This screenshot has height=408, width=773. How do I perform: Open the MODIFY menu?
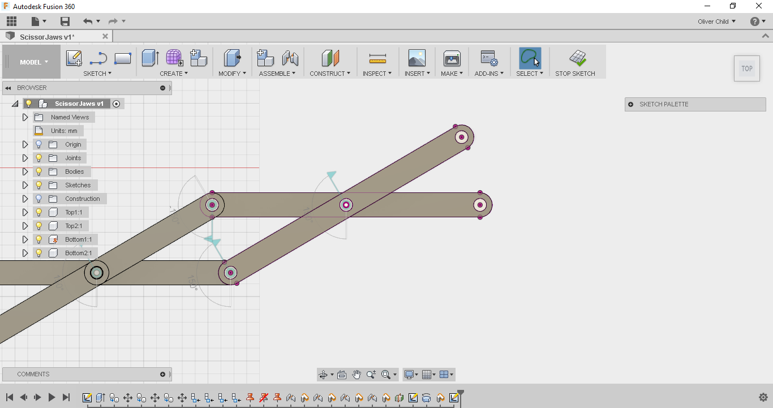232,74
